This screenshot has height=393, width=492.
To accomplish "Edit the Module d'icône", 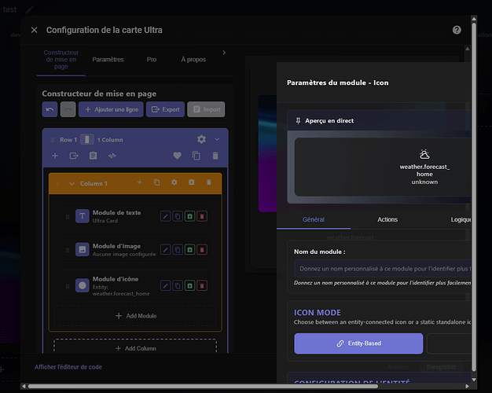I will coord(166,285).
